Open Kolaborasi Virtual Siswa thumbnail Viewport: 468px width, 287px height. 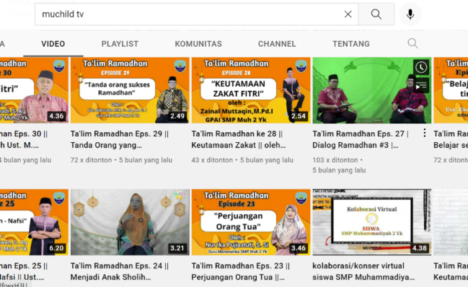coord(372,222)
